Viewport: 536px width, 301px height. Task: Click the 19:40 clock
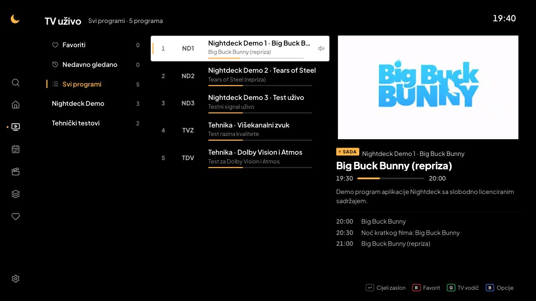(504, 18)
